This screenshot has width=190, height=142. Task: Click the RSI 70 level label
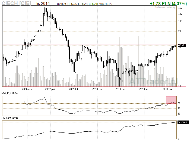tap(179, 103)
